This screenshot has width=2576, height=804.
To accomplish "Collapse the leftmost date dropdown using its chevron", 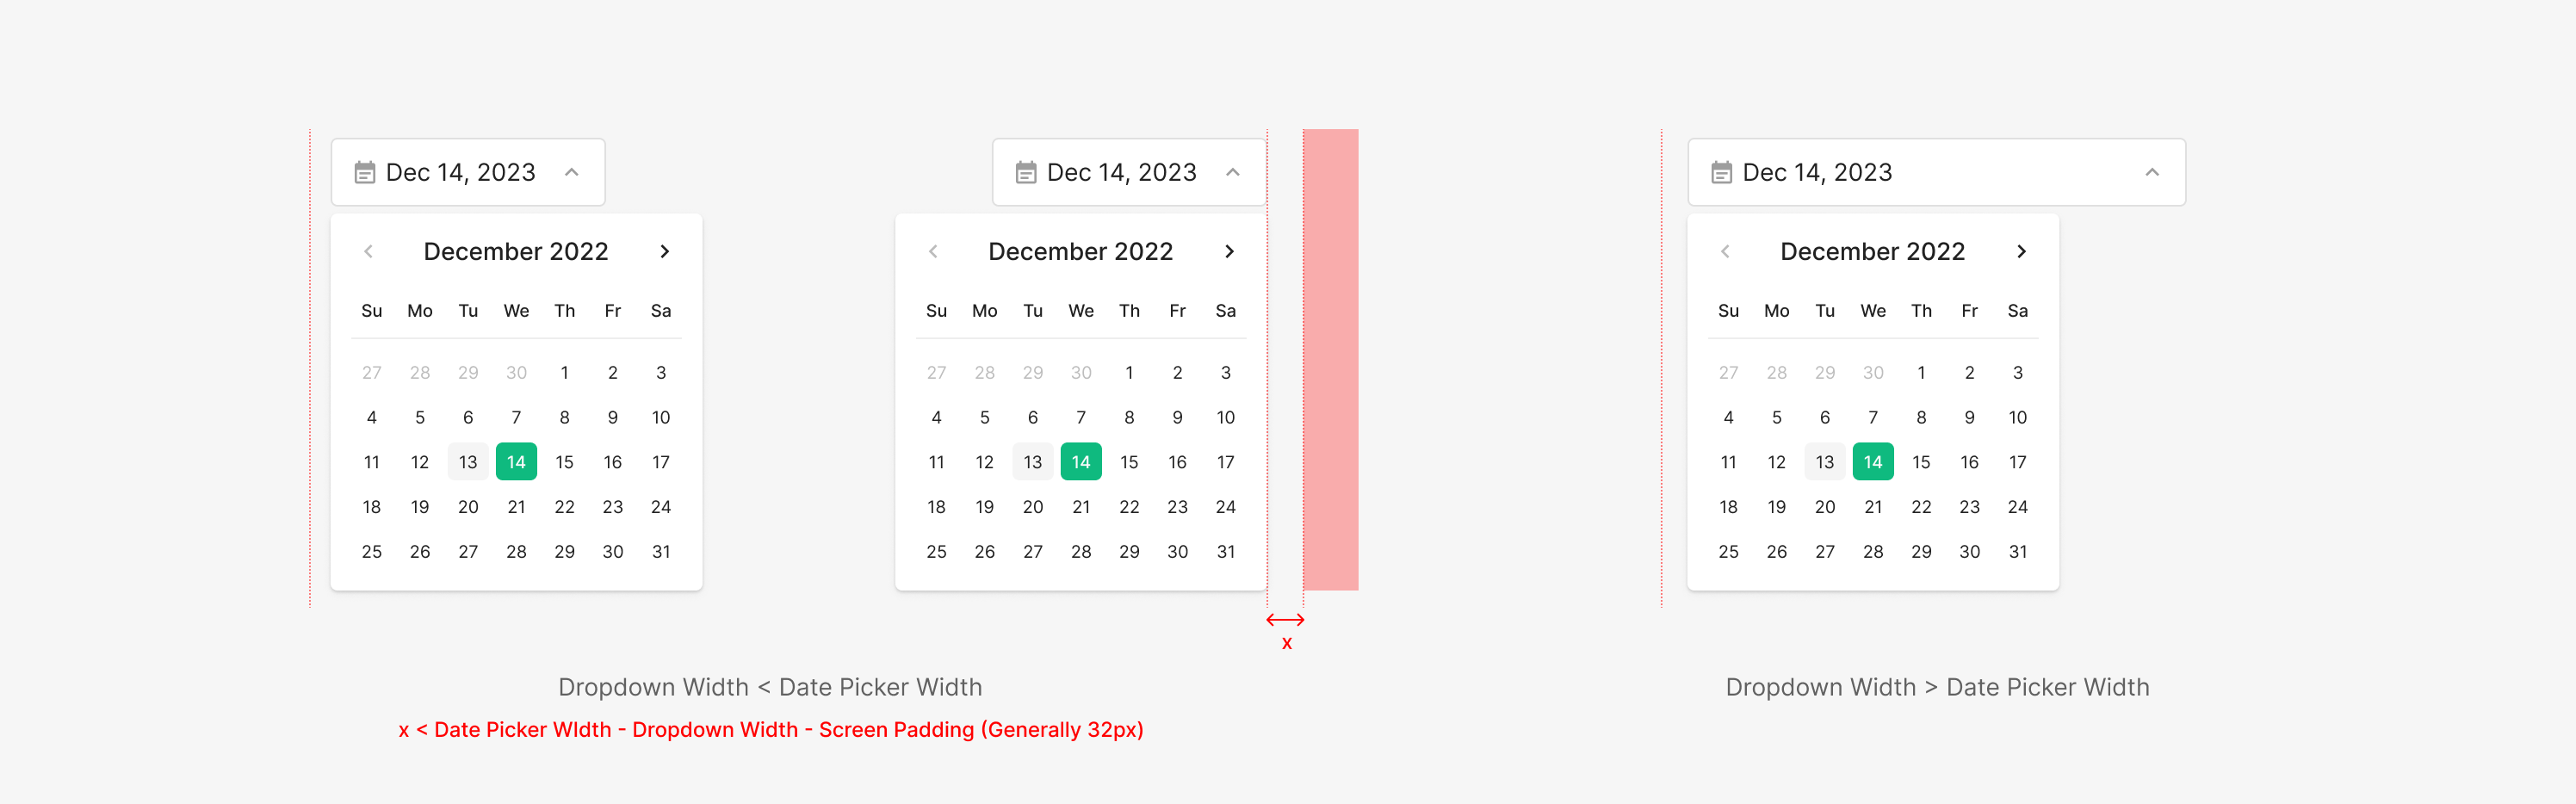I will point(572,173).
